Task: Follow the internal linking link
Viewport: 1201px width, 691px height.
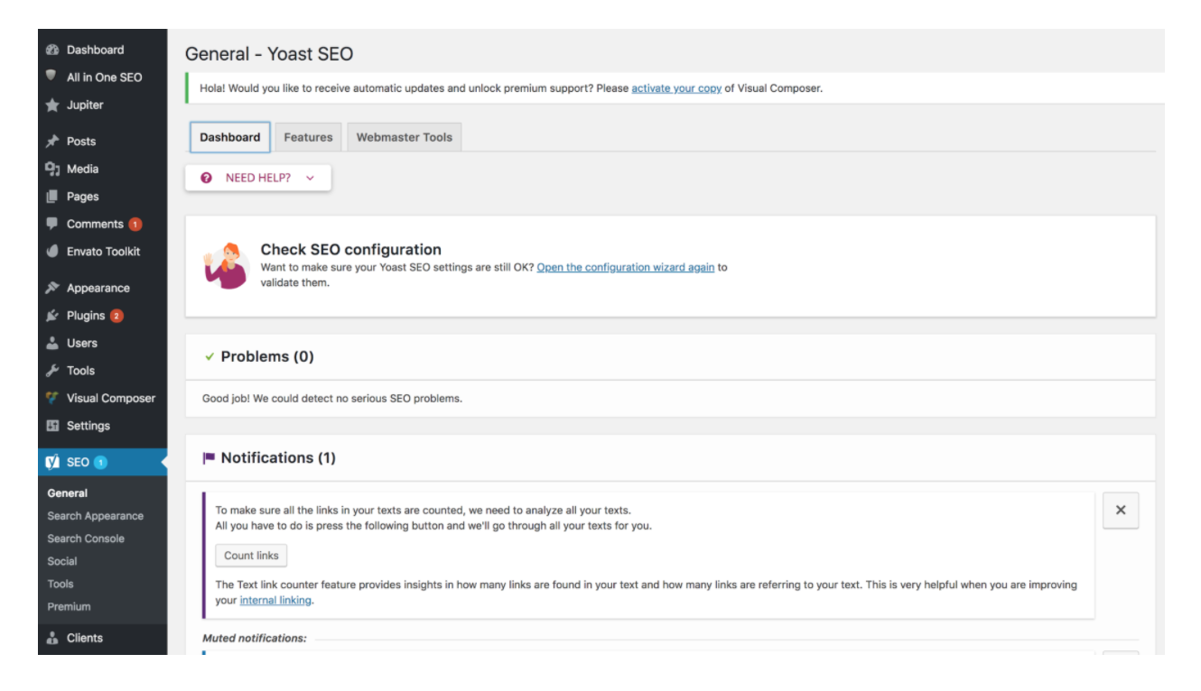Action: (275, 600)
